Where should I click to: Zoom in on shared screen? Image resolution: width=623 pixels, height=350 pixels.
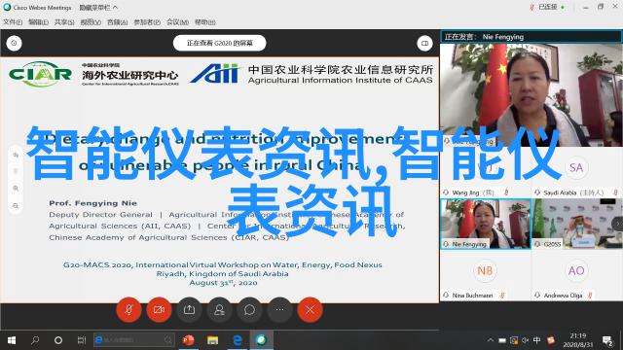(16, 189)
